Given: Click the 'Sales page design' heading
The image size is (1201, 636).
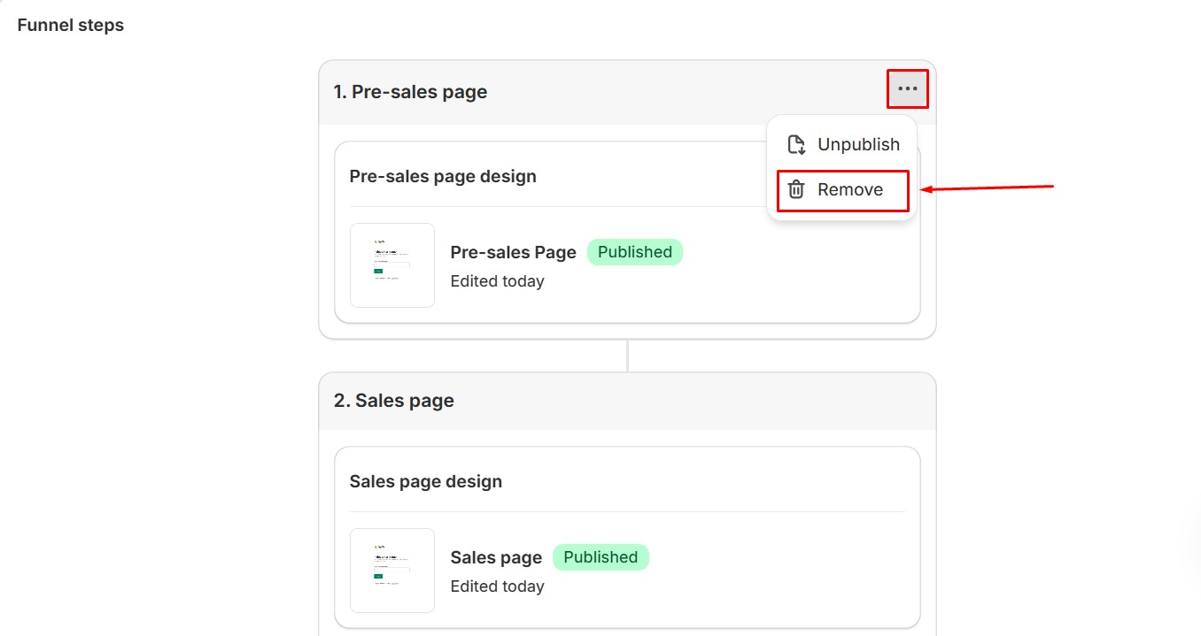Looking at the screenshot, I should coord(425,481).
